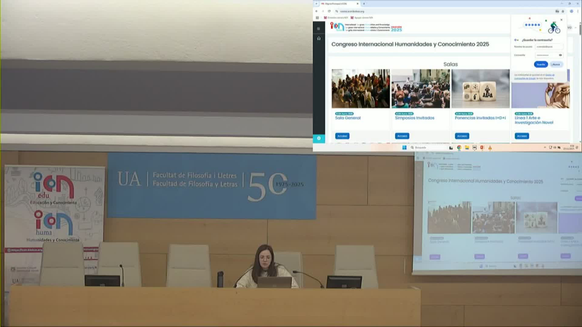582x327 pixels.
Task: Open the Chrome profile avatar
Action: (x=571, y=11)
